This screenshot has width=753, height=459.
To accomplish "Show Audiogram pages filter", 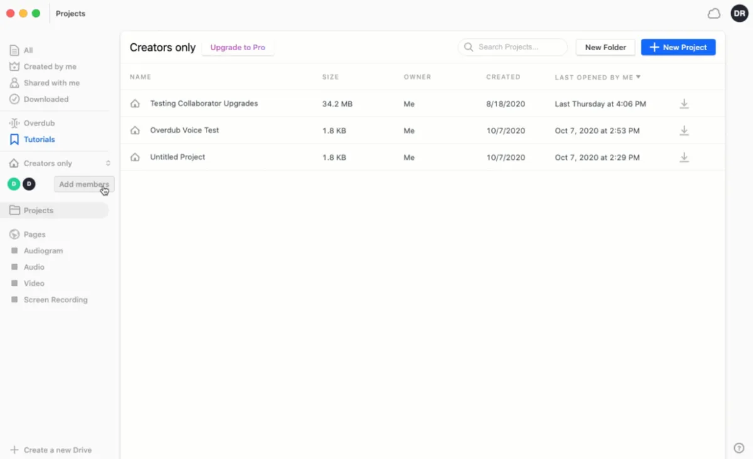I will pyautogui.click(x=43, y=251).
